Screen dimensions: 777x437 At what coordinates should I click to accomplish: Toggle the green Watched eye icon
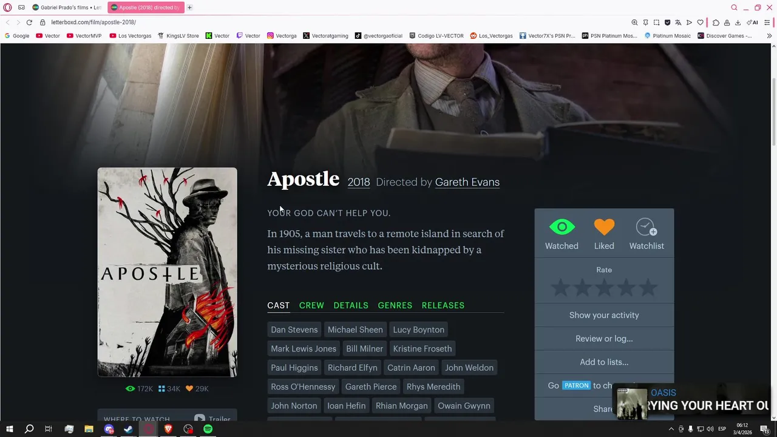(562, 228)
